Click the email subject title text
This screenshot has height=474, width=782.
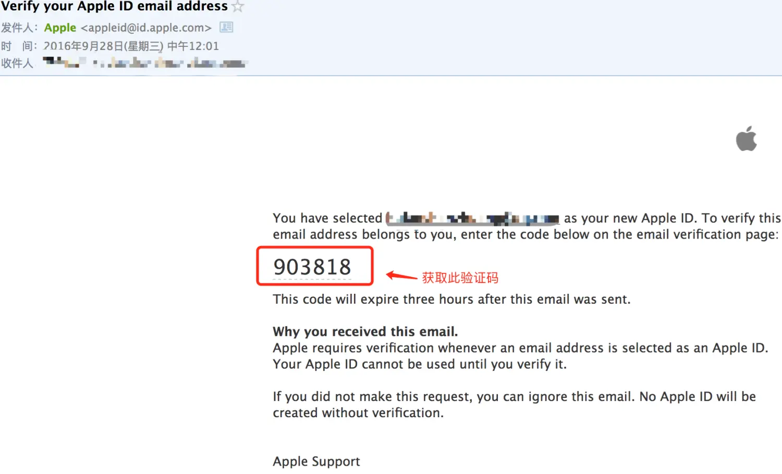[114, 6]
